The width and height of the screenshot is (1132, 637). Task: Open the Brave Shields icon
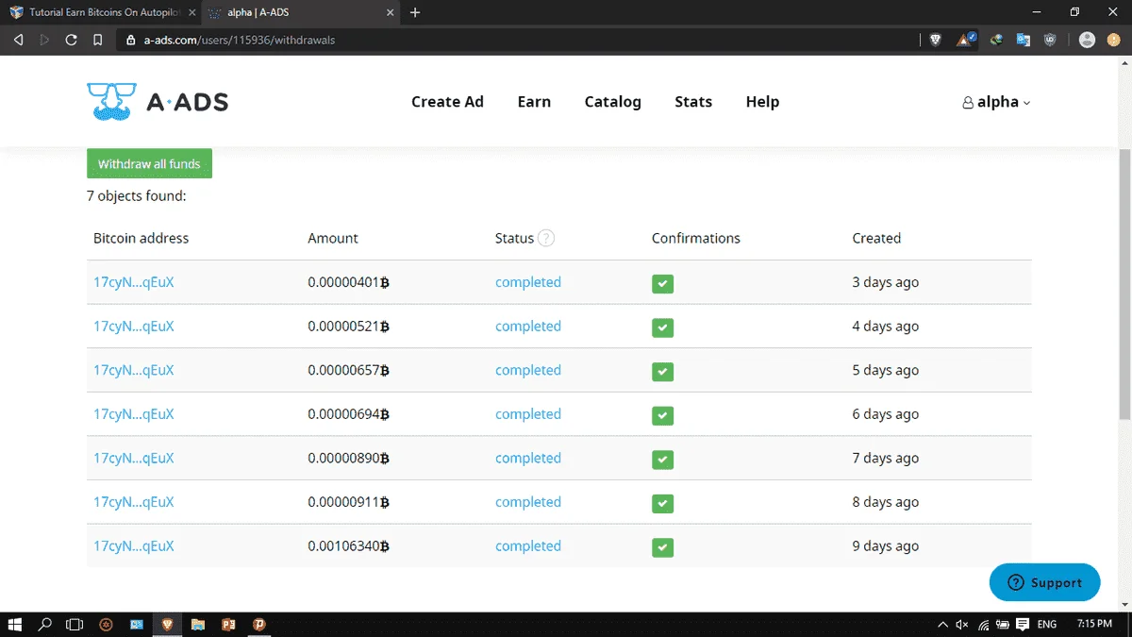(935, 40)
